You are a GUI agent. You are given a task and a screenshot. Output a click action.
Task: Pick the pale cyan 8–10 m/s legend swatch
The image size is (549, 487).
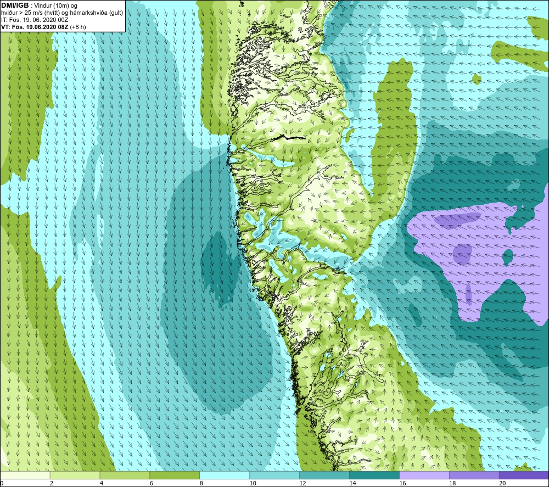(225, 475)
